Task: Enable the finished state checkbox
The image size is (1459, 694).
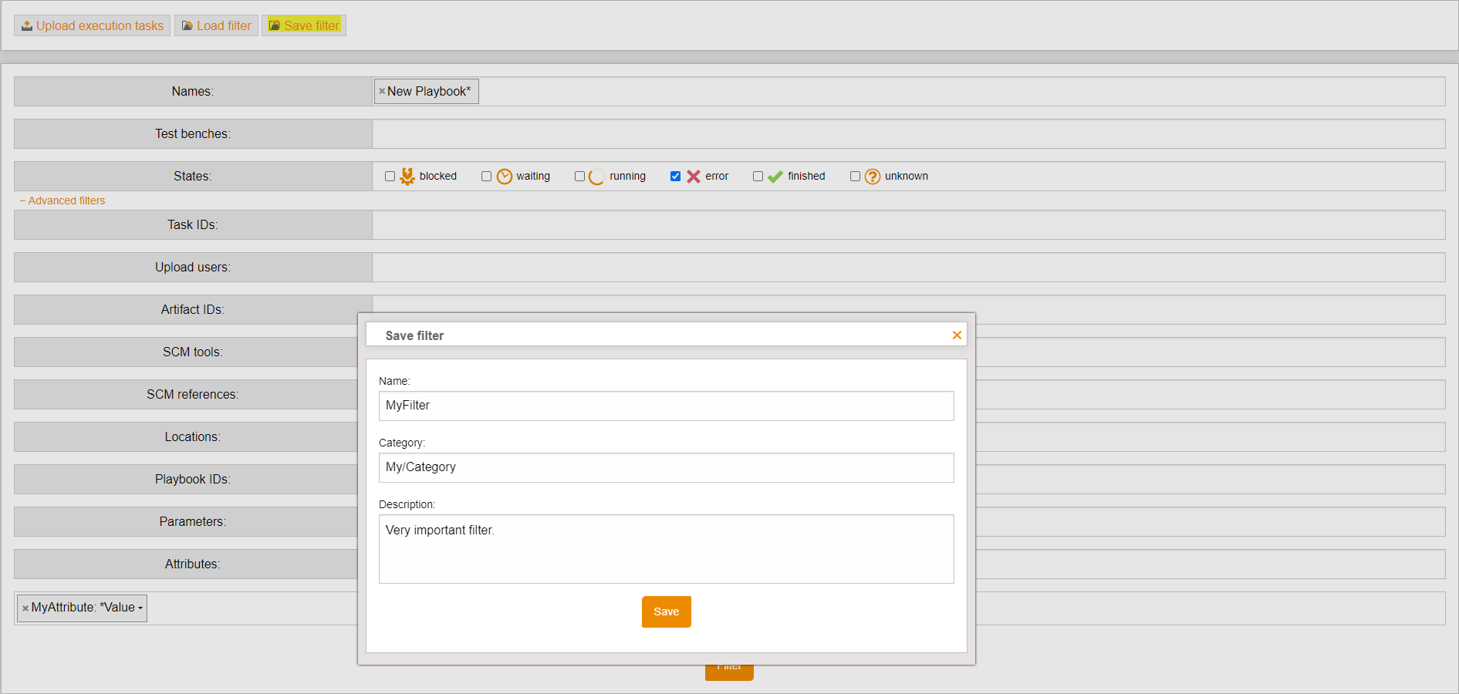Action: point(758,176)
